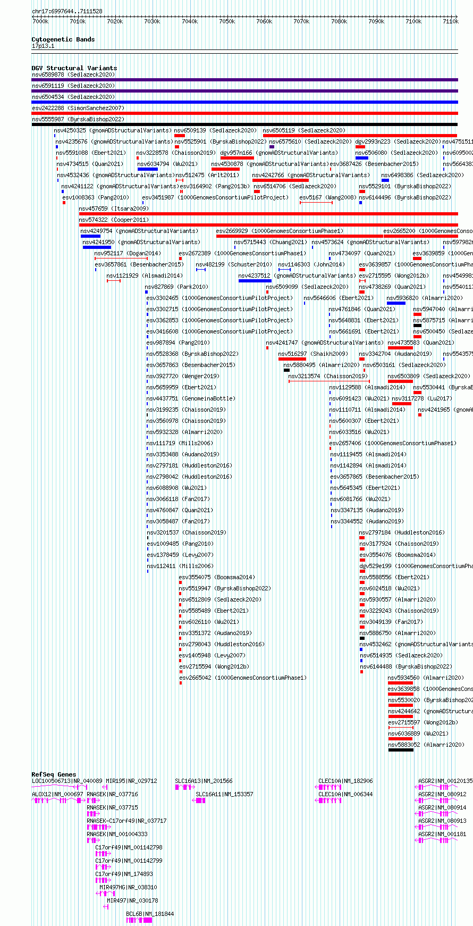This screenshot has width=473, height=926.
Task: Click the nsv6506080 blue variant bar
Action: click(x=362, y=158)
